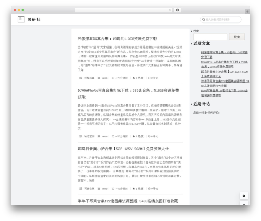
Task: Open the 唤研社 site title link
Action: pos(34,19)
